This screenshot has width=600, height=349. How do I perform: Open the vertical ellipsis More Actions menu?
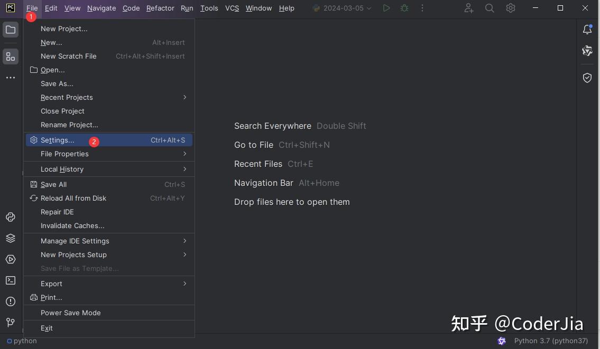(422, 8)
